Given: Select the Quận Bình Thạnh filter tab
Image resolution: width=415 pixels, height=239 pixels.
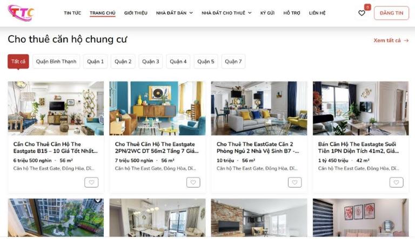Looking at the screenshot, I should tap(56, 62).
